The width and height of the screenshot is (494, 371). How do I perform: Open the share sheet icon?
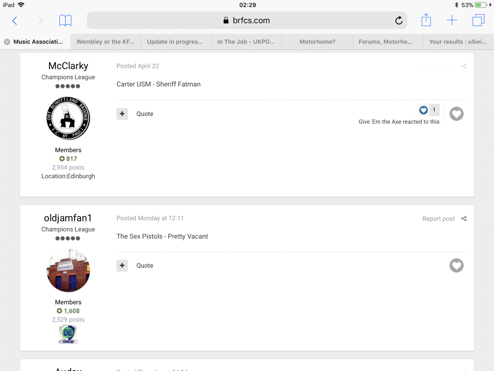(426, 20)
